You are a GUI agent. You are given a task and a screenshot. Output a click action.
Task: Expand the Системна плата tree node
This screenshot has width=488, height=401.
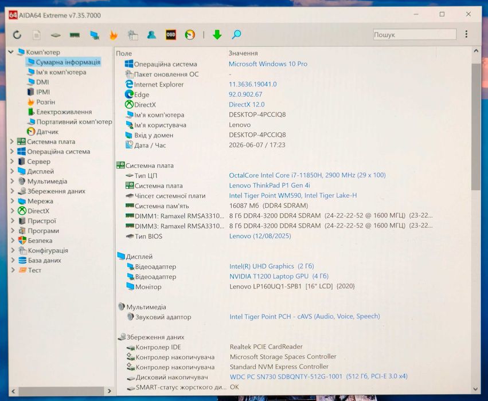tap(12, 141)
